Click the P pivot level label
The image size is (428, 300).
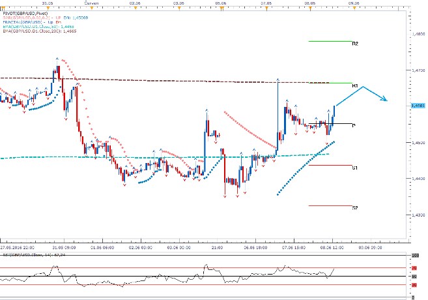click(354, 125)
